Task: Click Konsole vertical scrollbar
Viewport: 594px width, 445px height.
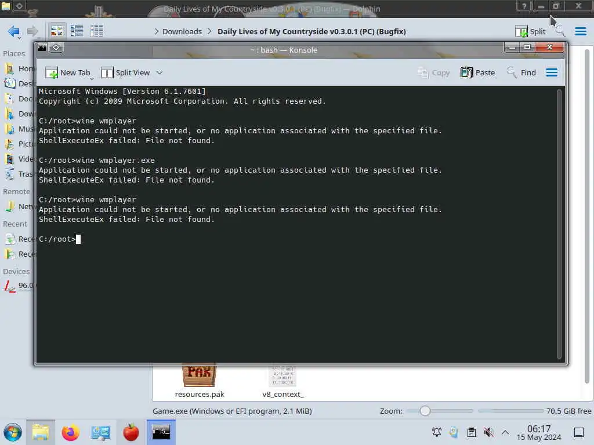Action: pyautogui.click(x=559, y=224)
